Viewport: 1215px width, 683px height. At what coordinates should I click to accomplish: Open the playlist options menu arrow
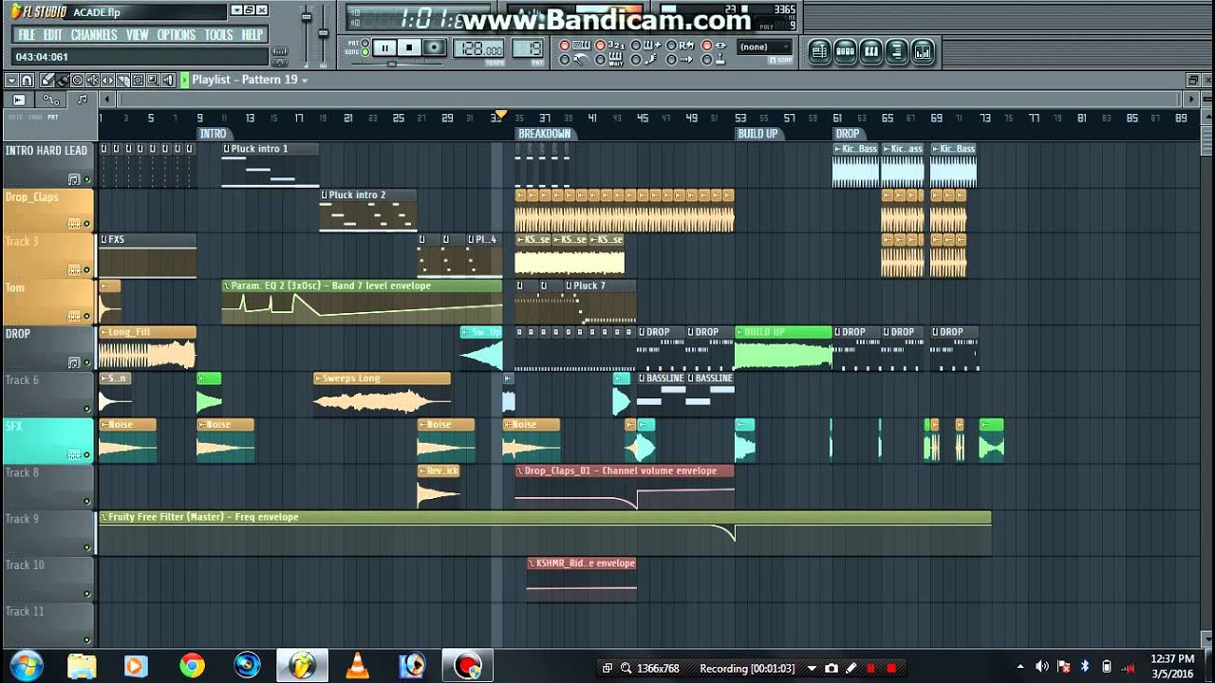[11, 80]
